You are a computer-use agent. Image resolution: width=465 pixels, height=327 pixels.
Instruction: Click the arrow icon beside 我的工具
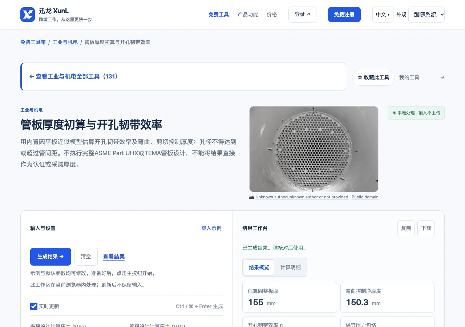[442, 77]
